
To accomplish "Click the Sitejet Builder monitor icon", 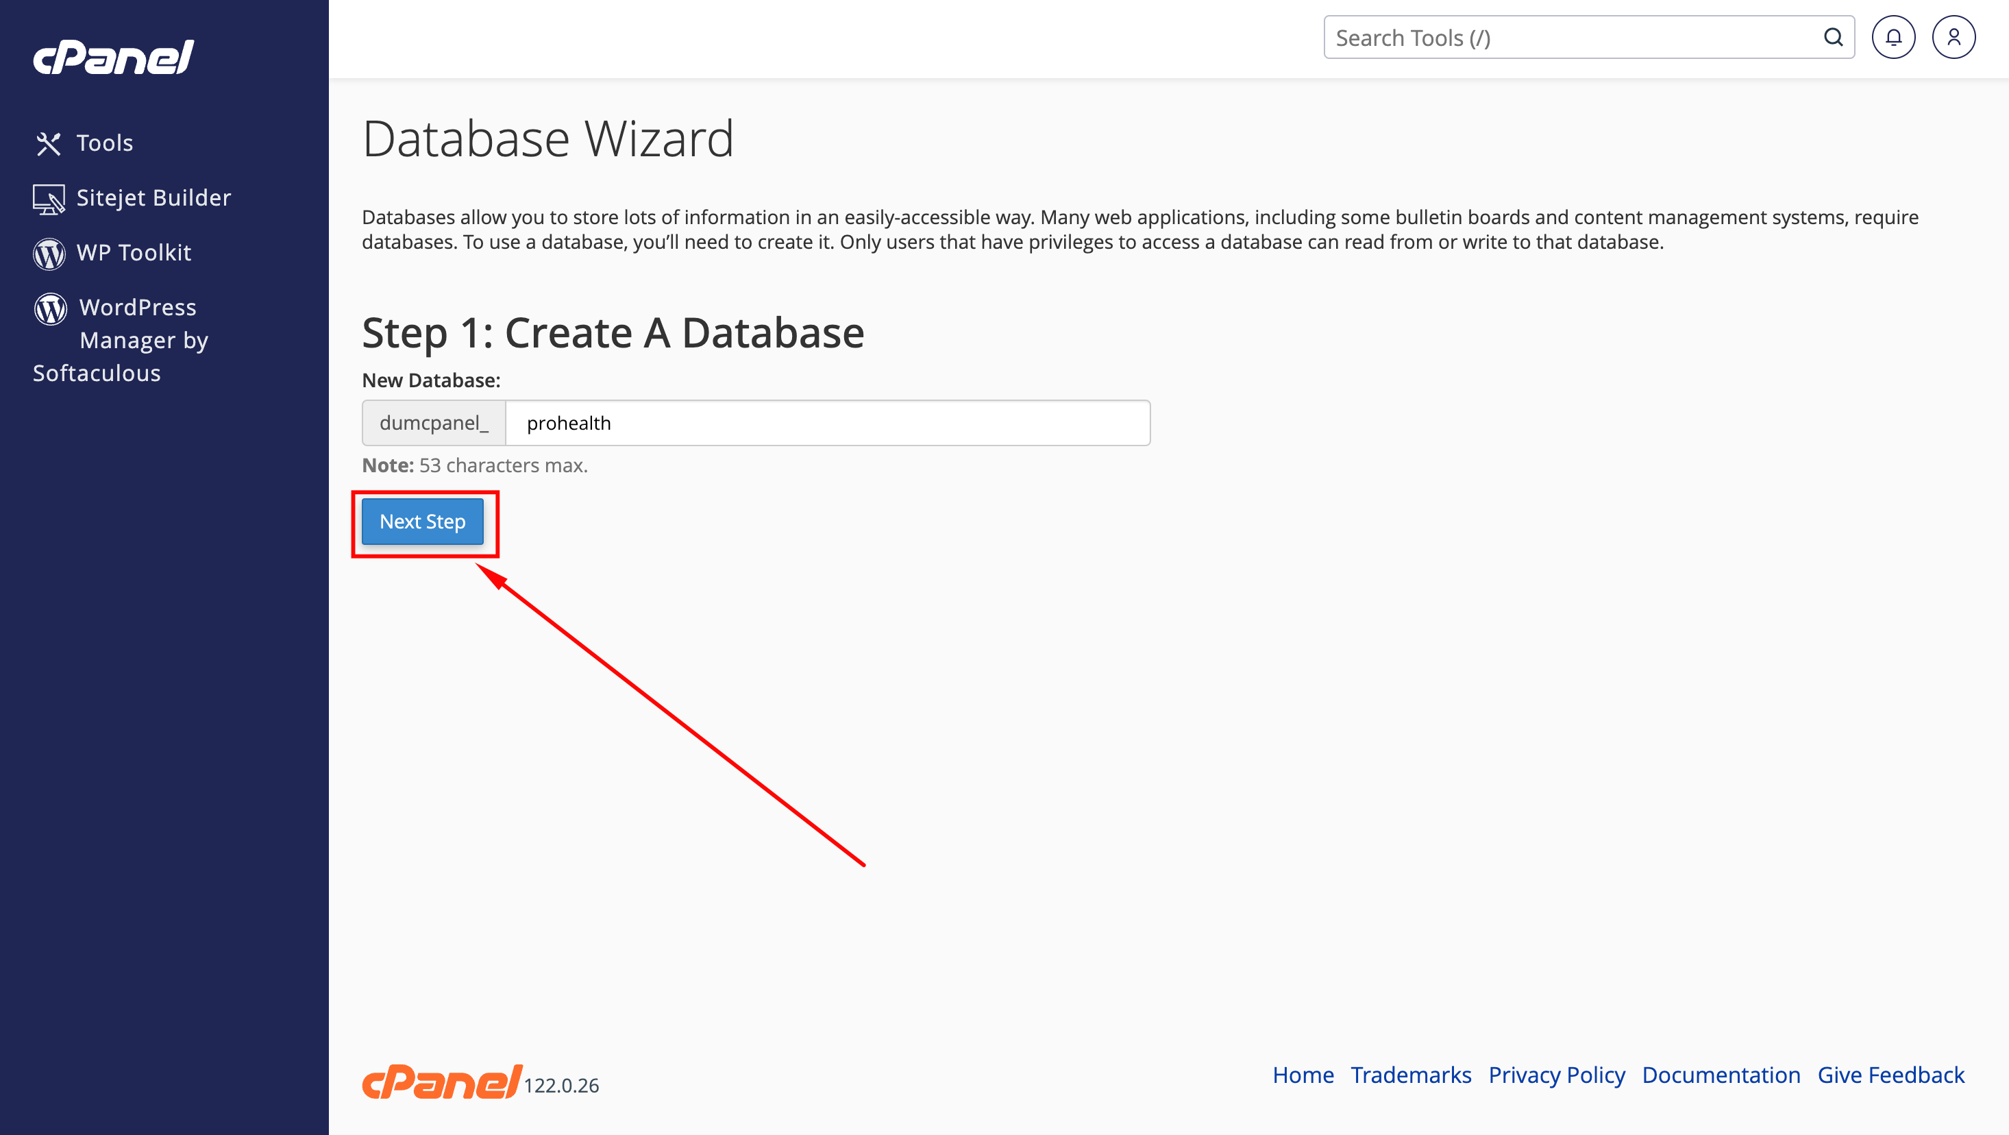I will tap(49, 199).
